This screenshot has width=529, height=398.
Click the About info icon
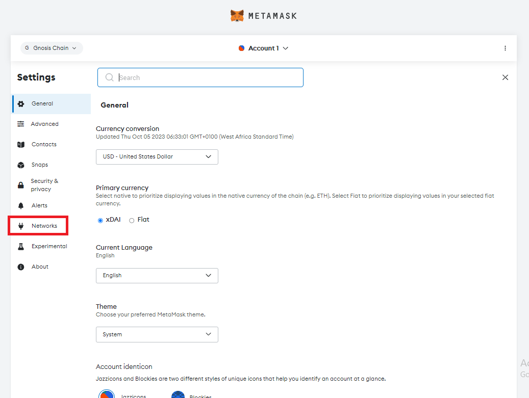pyautogui.click(x=21, y=267)
